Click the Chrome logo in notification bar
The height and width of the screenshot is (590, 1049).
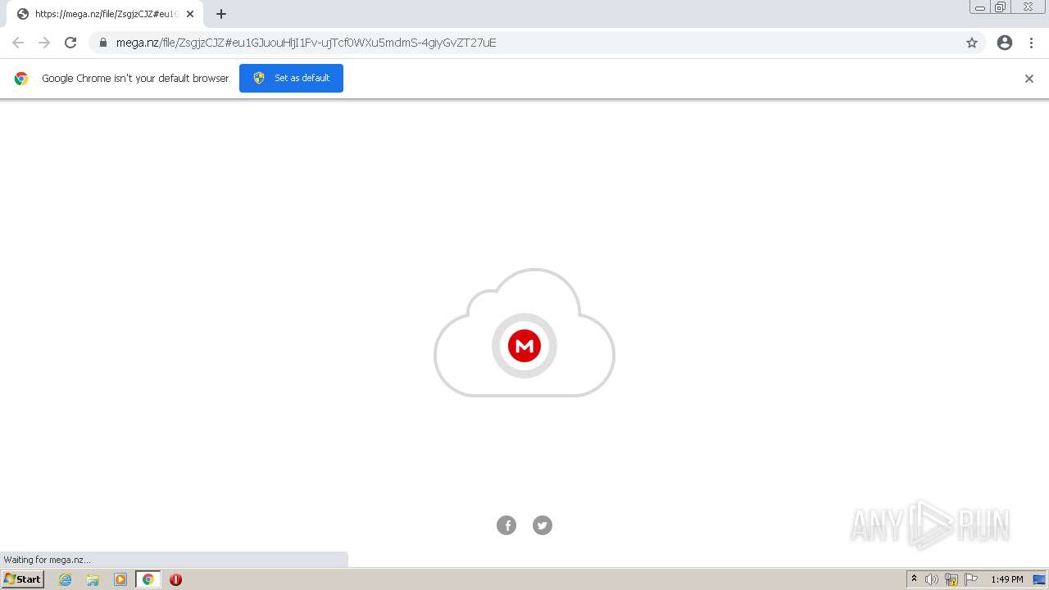(x=21, y=79)
